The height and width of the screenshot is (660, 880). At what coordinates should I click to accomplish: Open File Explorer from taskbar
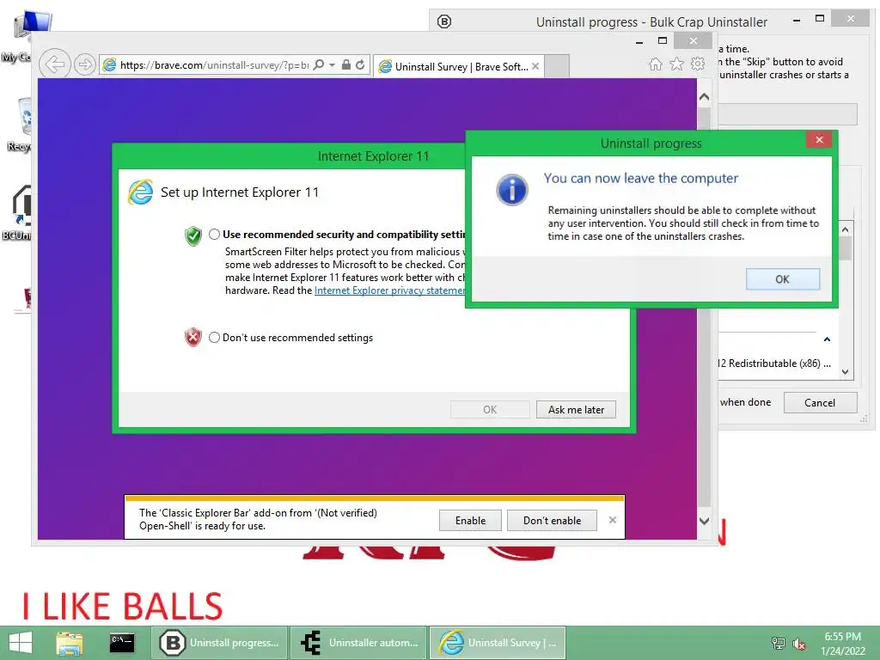click(x=70, y=643)
